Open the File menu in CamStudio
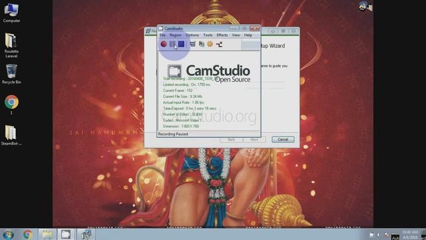426x240 pixels. pos(162,35)
